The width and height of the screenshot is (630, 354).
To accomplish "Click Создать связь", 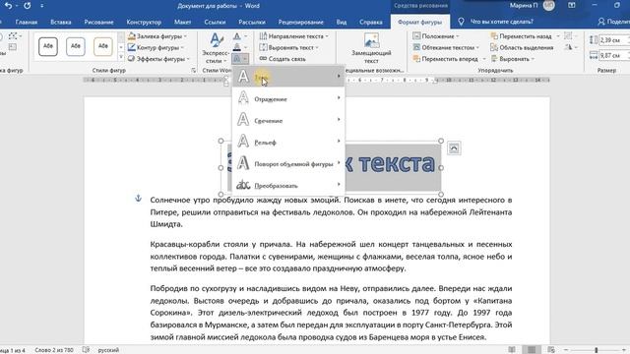I will pyautogui.click(x=283, y=59).
